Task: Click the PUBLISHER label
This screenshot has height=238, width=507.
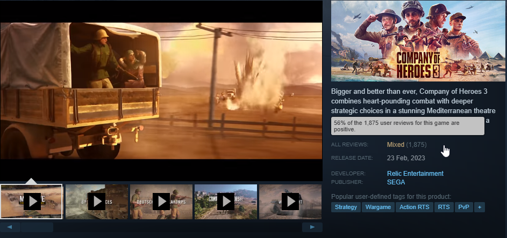Action: pos(347,182)
